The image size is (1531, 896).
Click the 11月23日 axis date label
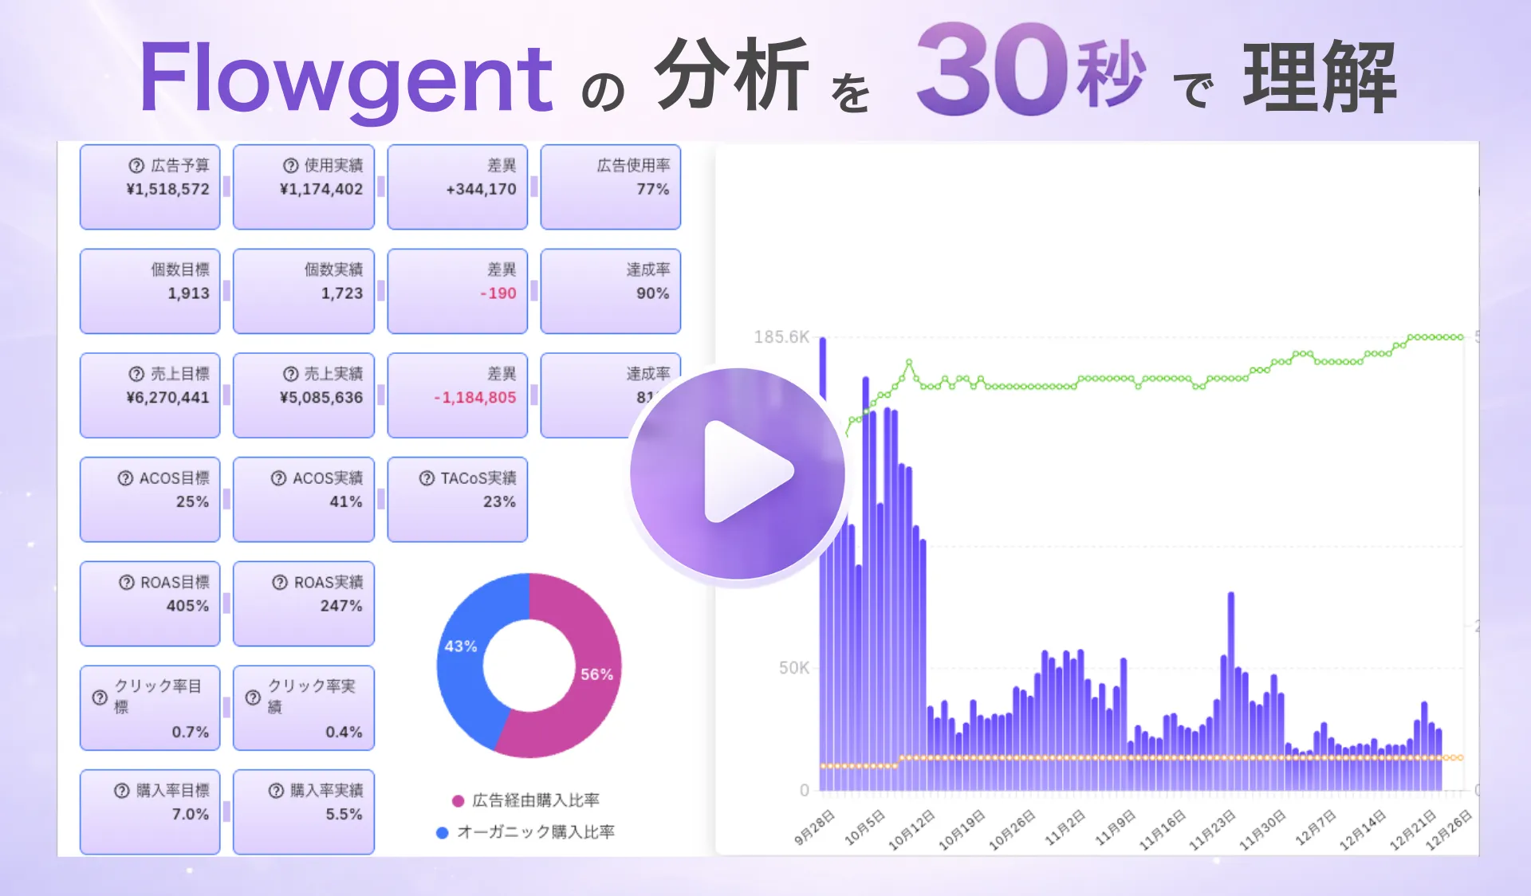click(1212, 830)
